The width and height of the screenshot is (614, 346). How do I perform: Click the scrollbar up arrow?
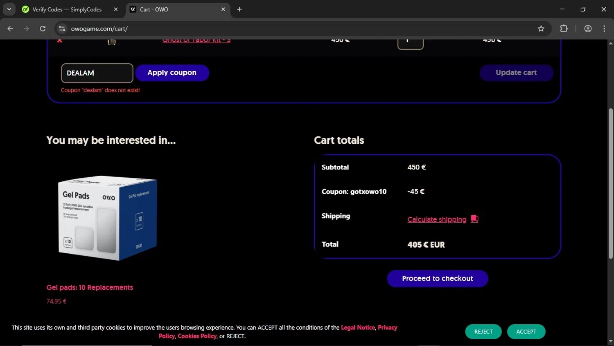(610, 43)
